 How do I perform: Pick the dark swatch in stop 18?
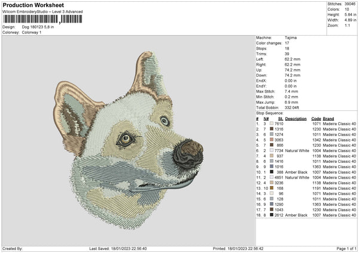tap(272, 214)
